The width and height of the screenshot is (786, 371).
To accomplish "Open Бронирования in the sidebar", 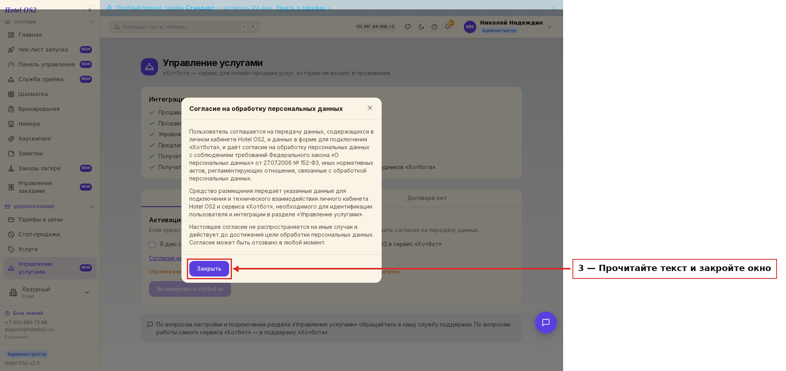I will pyautogui.click(x=50, y=109).
